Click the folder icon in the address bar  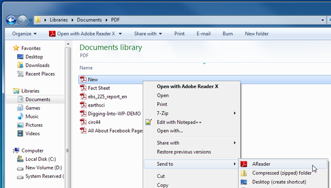coord(38,20)
